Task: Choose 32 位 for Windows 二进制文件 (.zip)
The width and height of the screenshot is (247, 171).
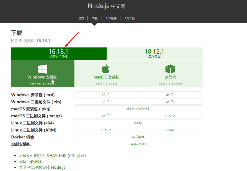Action: point(106,102)
